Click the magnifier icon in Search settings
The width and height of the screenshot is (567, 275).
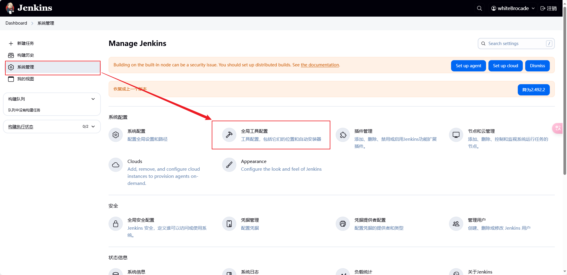point(483,44)
